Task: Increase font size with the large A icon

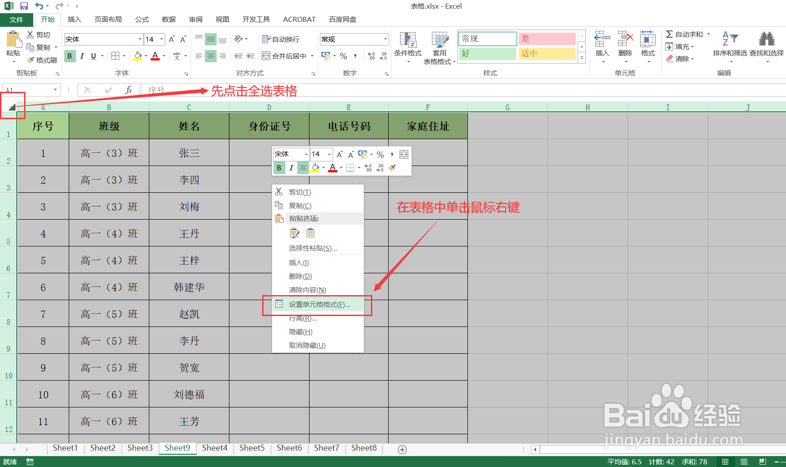Action: coord(172,39)
